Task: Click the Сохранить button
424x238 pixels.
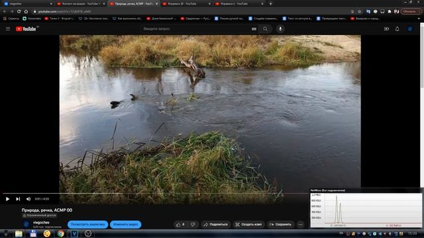Action: click(280, 224)
